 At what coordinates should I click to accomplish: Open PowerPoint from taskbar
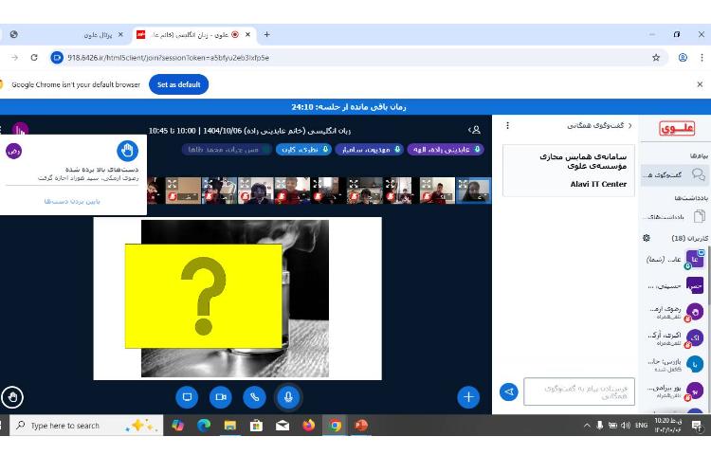(361, 425)
